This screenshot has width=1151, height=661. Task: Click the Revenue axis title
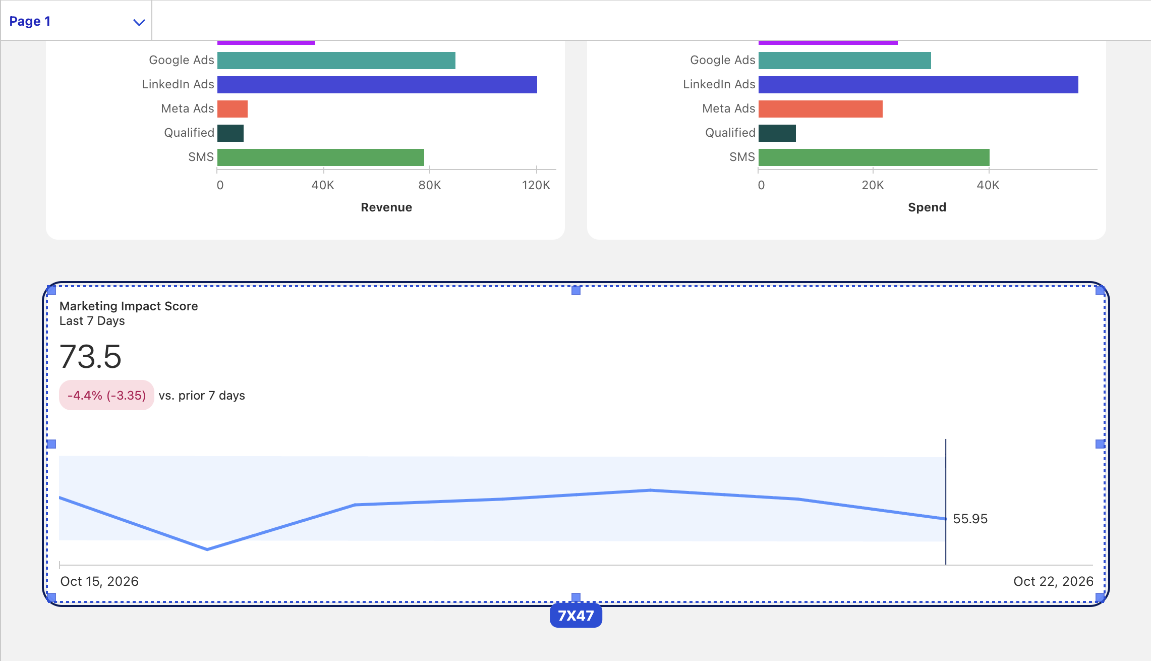pos(386,207)
